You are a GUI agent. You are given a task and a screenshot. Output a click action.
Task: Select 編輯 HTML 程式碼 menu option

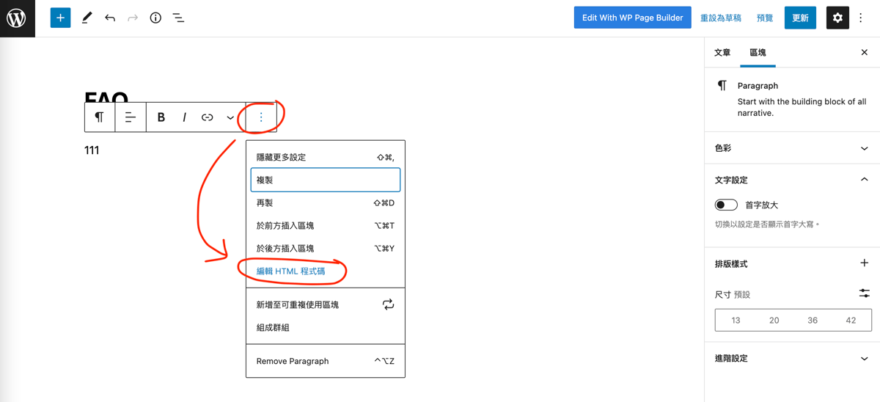pos(290,271)
